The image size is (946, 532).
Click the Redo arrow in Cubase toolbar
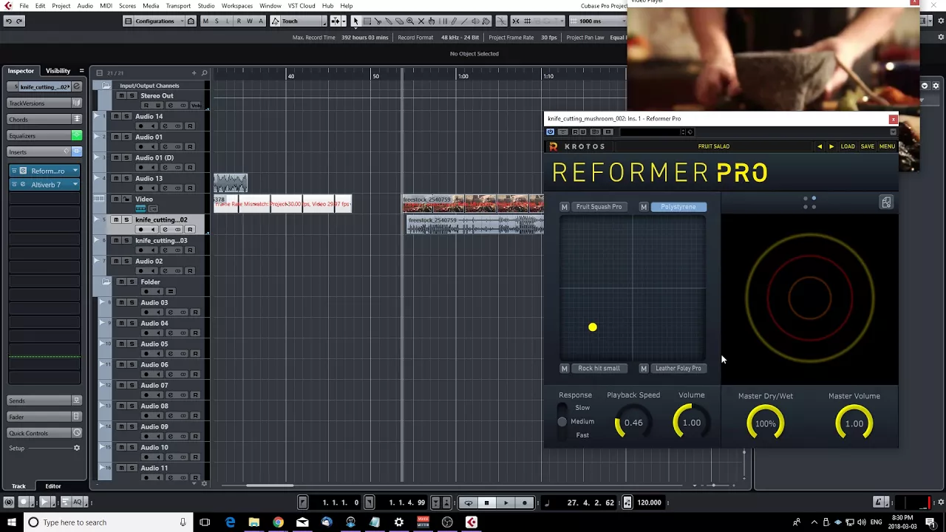(19, 21)
